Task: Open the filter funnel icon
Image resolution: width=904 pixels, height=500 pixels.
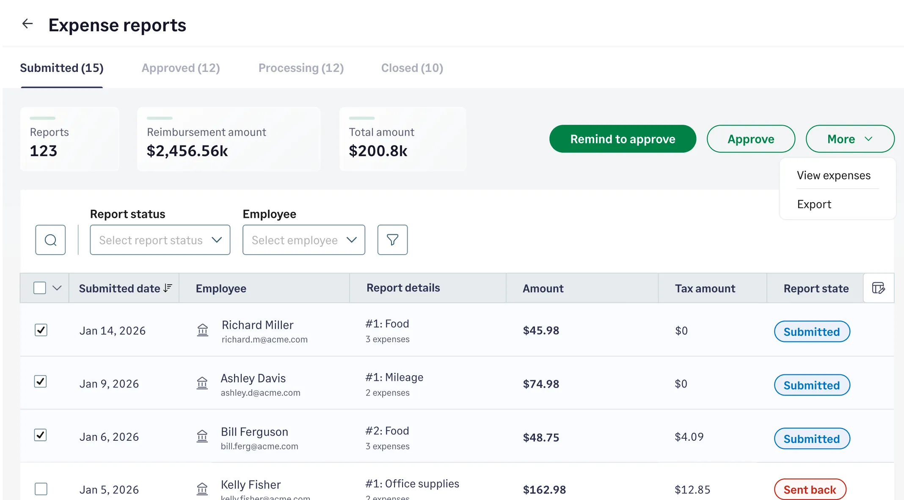Action: point(392,240)
